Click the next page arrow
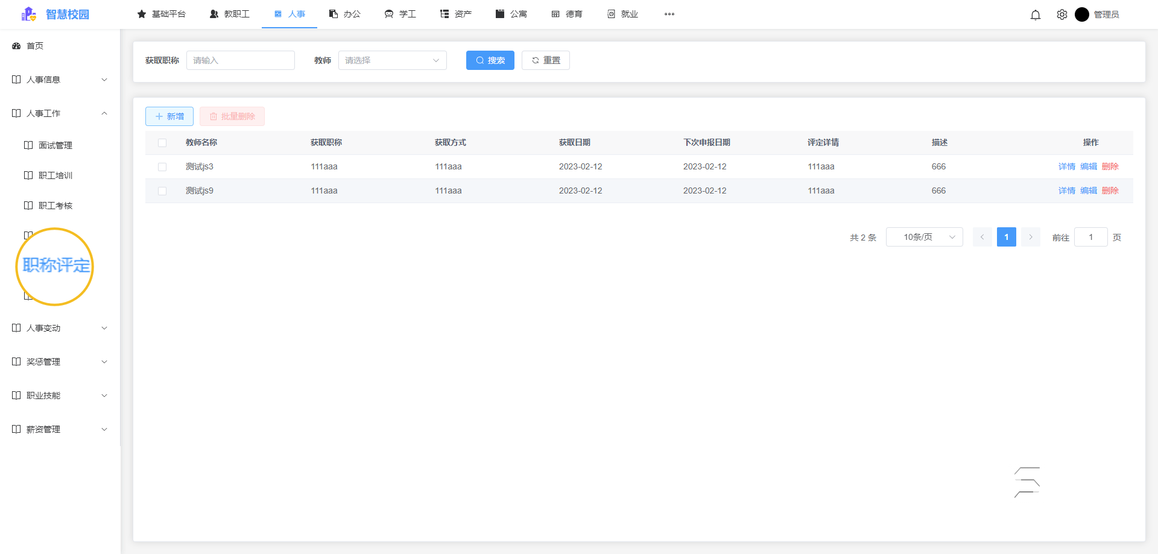Screen dimensions: 1158x554 (x=1031, y=237)
